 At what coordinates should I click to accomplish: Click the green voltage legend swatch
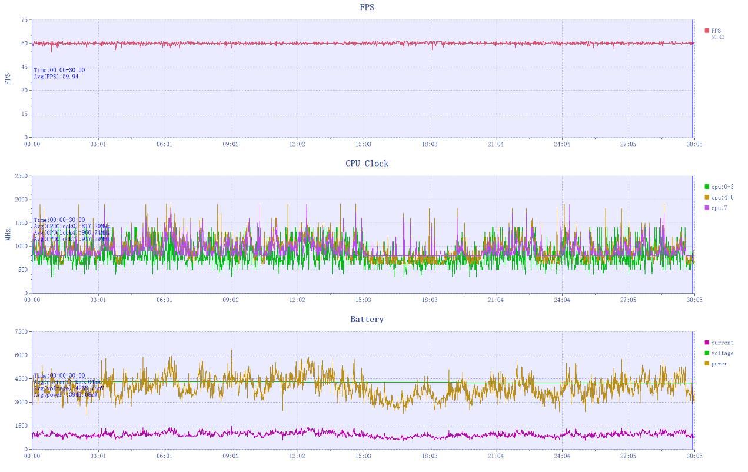(x=707, y=353)
